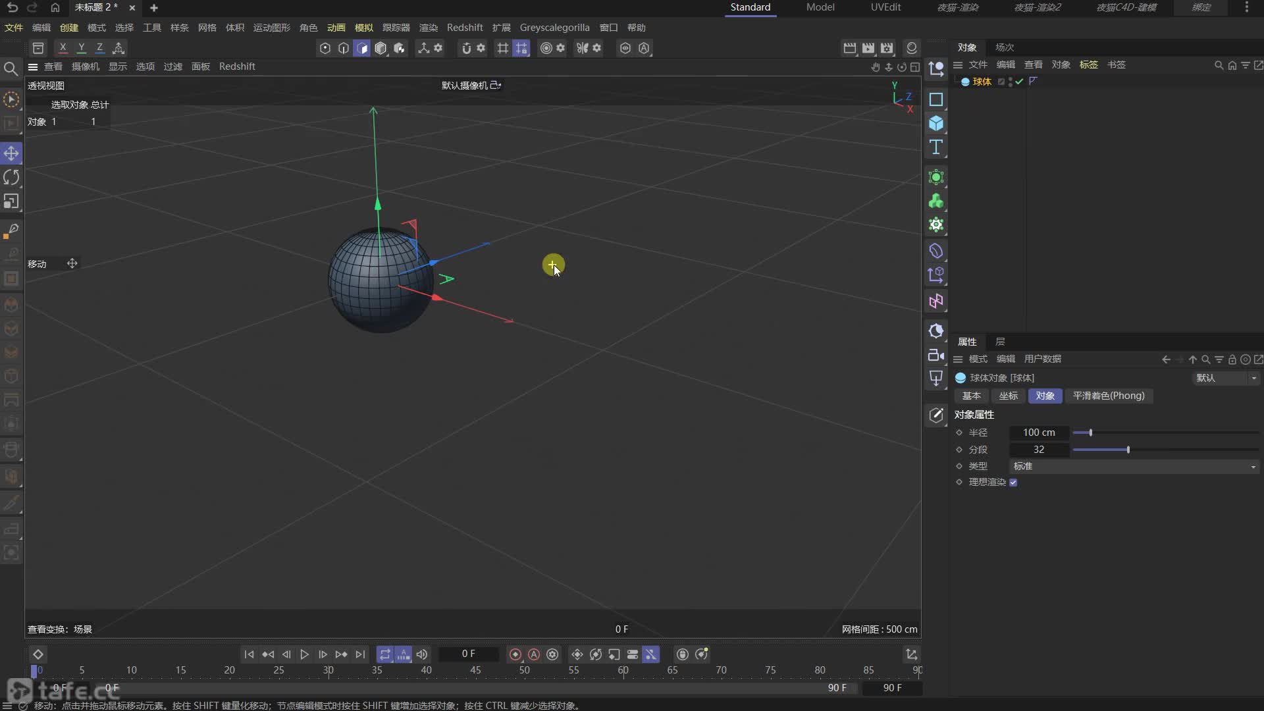Click the record active objects button

(x=515, y=654)
